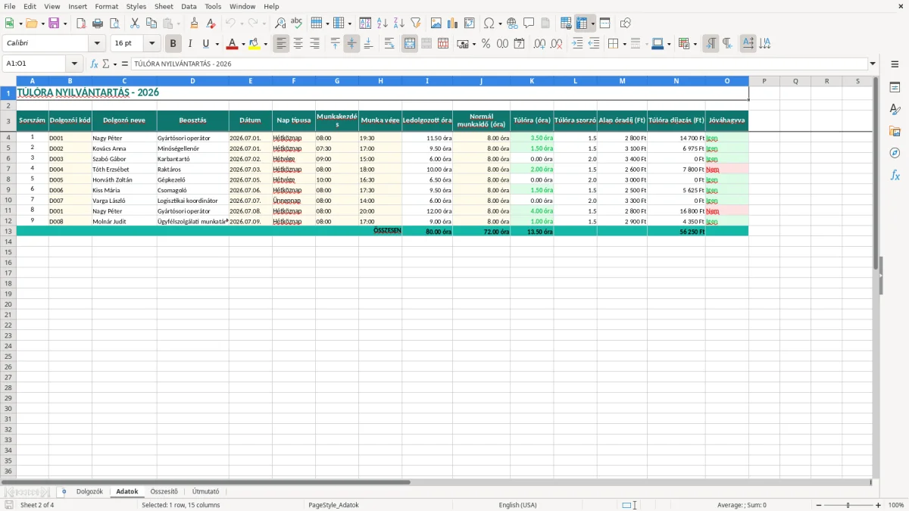The image size is (909, 511).
Task: Run the spelling check
Action: (x=297, y=23)
